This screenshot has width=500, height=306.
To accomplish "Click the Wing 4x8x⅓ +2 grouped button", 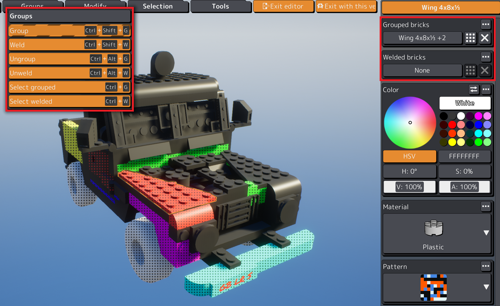I will [422, 38].
